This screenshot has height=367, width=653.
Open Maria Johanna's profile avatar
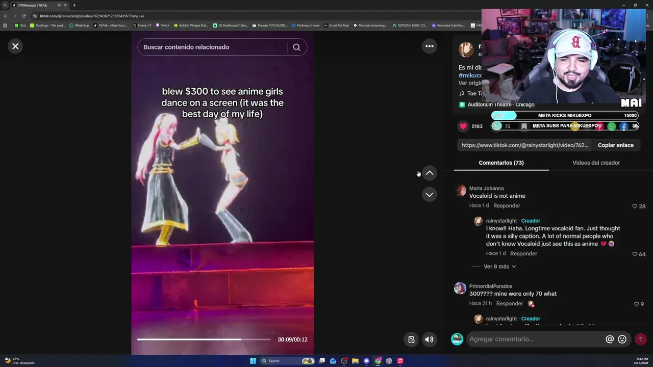tap(461, 191)
